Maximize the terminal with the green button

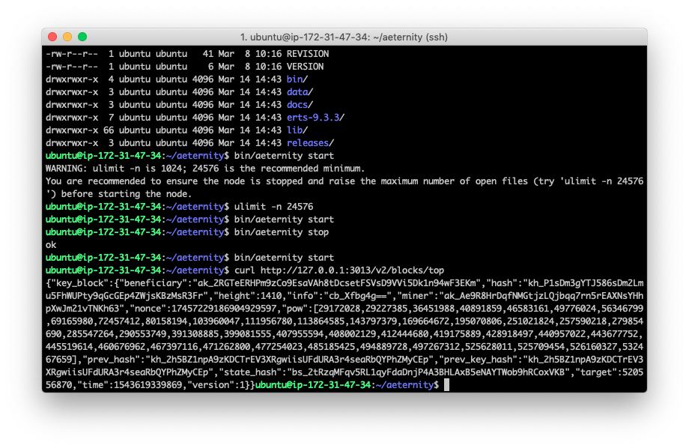82,37
